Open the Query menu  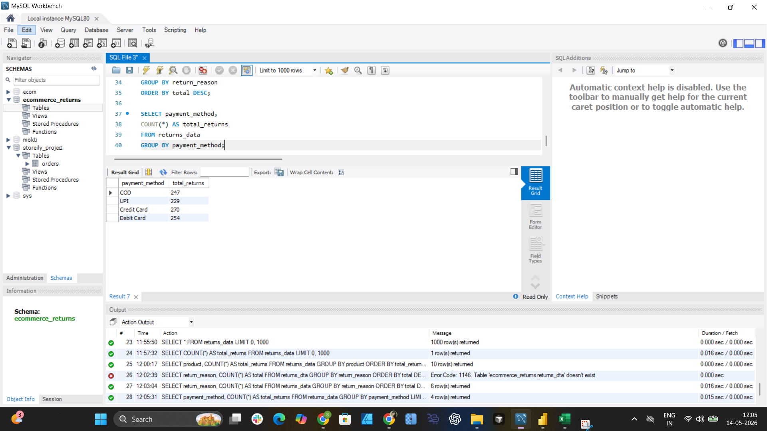point(68,30)
